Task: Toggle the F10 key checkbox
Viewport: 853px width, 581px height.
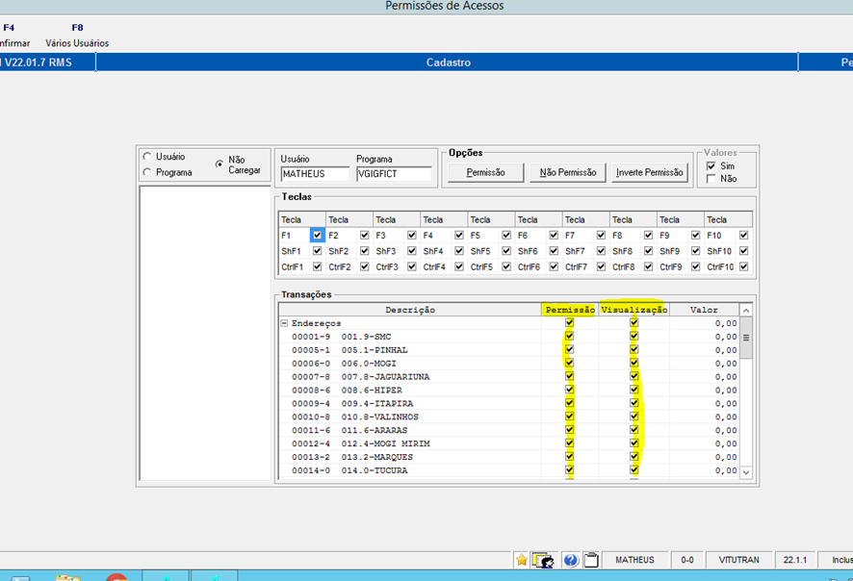Action: coord(743,236)
